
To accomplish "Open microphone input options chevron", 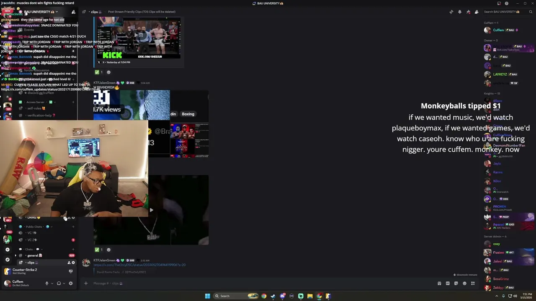I will click(x=52, y=283).
